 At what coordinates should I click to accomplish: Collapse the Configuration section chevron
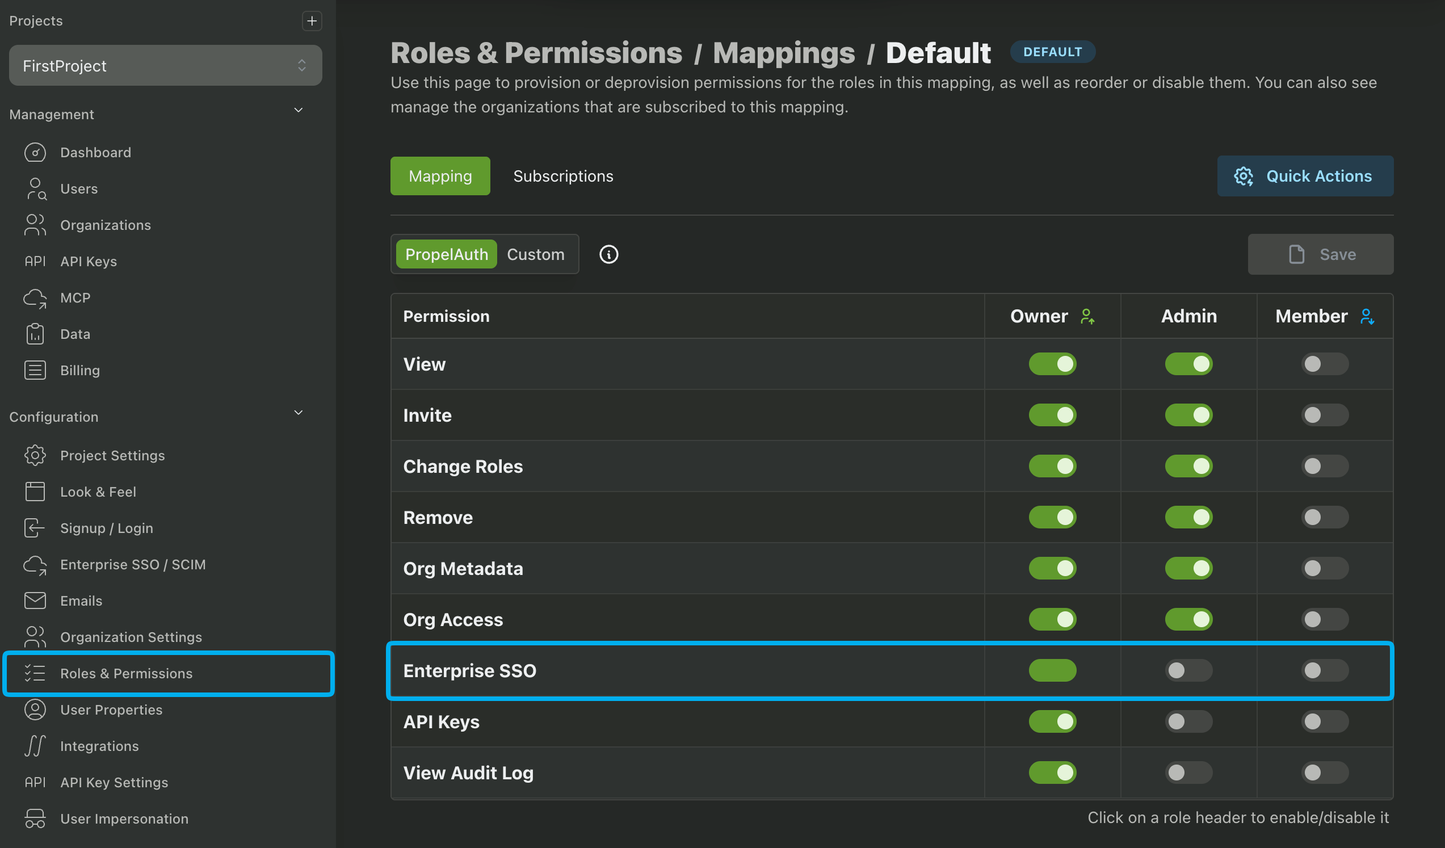click(298, 413)
